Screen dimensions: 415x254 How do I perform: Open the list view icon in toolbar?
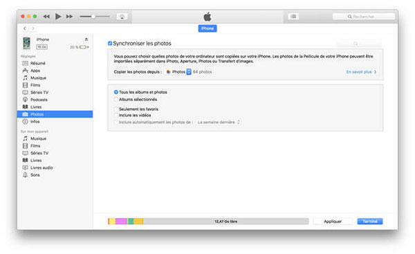[x=293, y=17]
